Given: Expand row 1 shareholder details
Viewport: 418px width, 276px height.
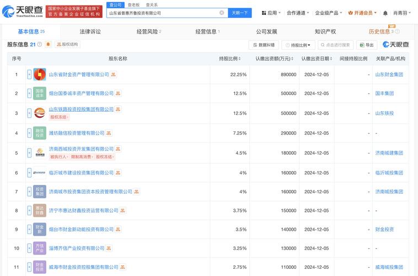Looking at the screenshot, I should click(29, 75).
